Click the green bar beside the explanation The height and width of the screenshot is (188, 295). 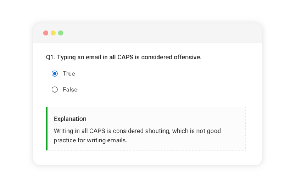pos(47,129)
